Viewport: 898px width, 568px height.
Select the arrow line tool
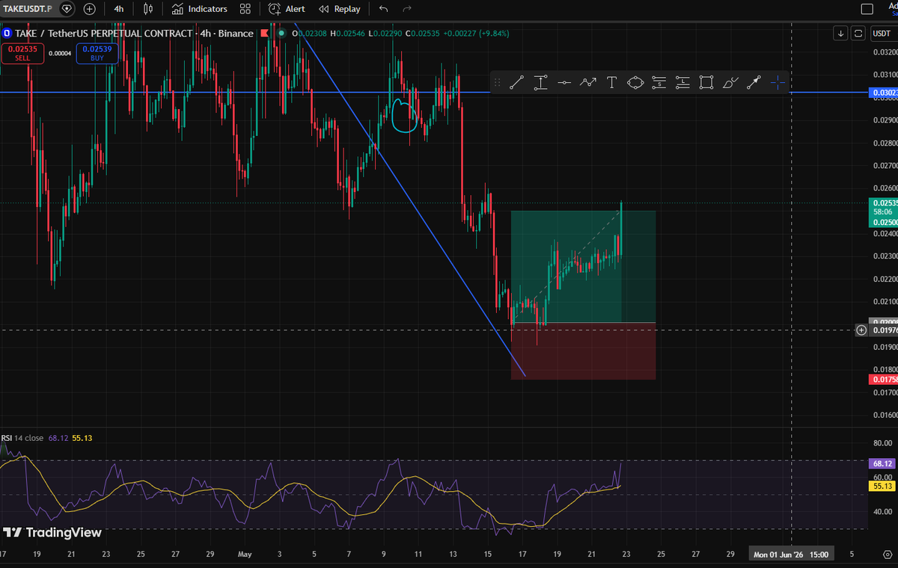tap(754, 83)
